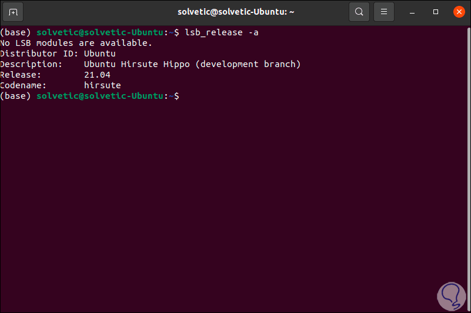Open a new terminal tab
Viewport: 471px width, 313px height.
(14, 12)
